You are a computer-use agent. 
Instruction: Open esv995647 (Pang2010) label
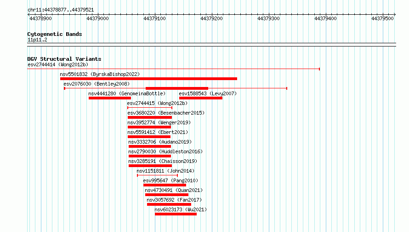click(170, 180)
